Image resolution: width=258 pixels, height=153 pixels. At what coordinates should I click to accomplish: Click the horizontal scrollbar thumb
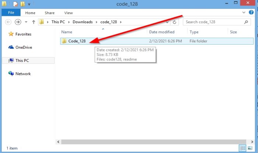pos(154,142)
